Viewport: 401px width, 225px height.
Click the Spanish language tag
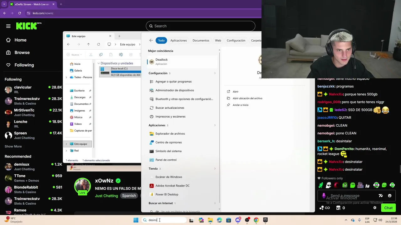tap(129, 196)
